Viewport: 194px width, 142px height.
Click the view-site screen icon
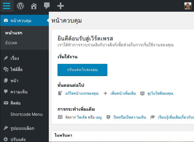(142, 93)
